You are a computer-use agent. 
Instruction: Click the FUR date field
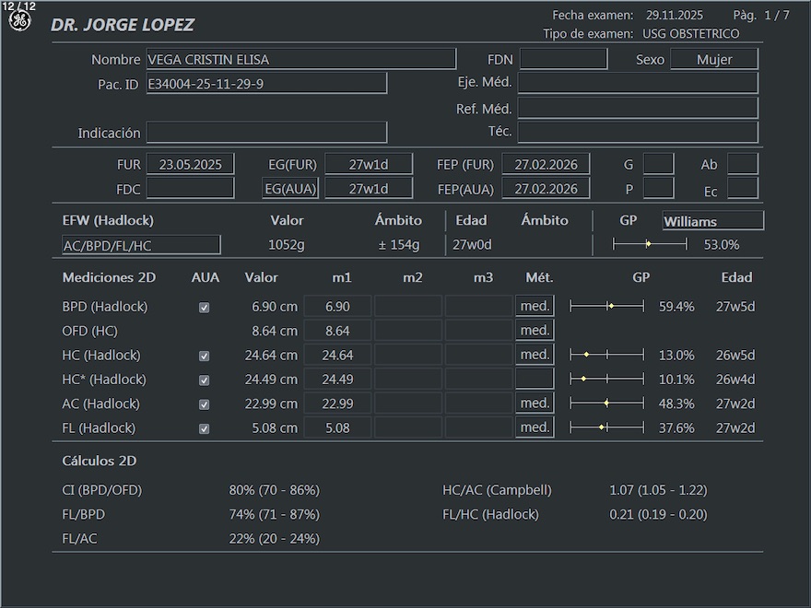click(x=190, y=165)
